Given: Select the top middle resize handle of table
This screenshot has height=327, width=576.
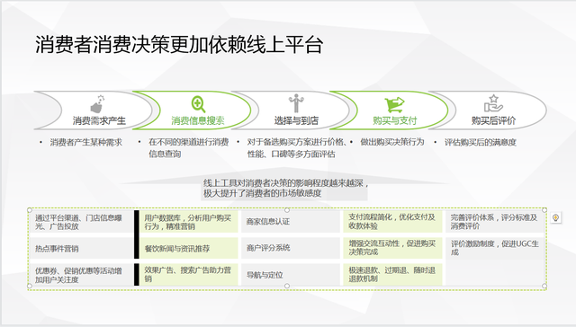Looking at the screenshot, I should (x=287, y=210).
